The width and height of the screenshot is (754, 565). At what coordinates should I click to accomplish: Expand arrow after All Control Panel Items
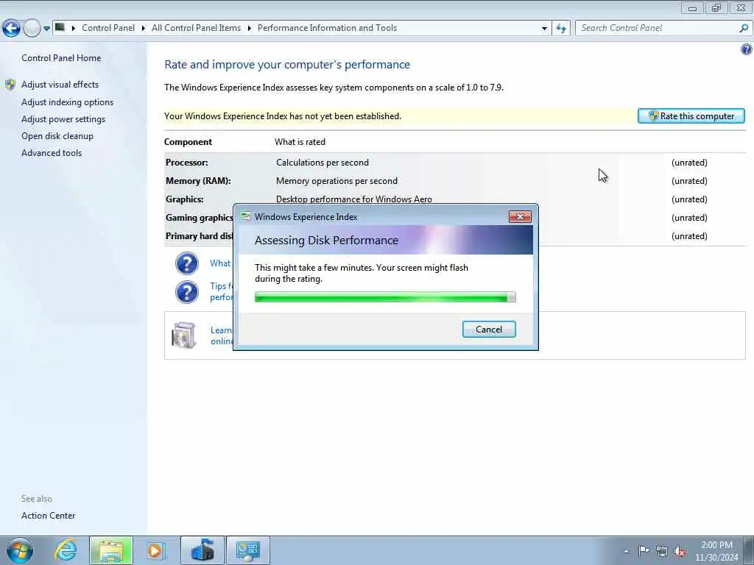click(x=250, y=29)
